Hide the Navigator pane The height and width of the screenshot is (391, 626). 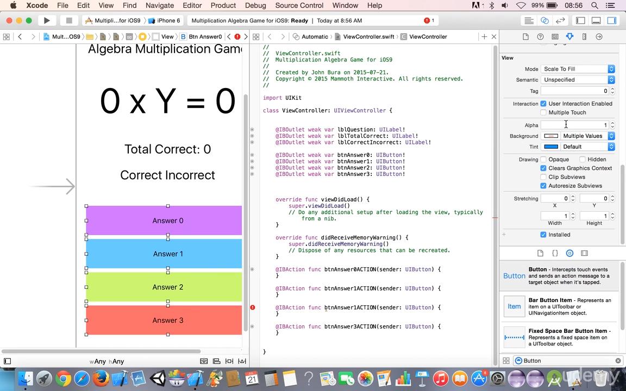pos(580,20)
